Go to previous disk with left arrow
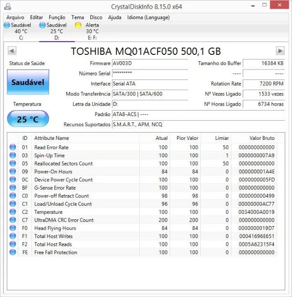The image size is (292, 297). coord(12,51)
